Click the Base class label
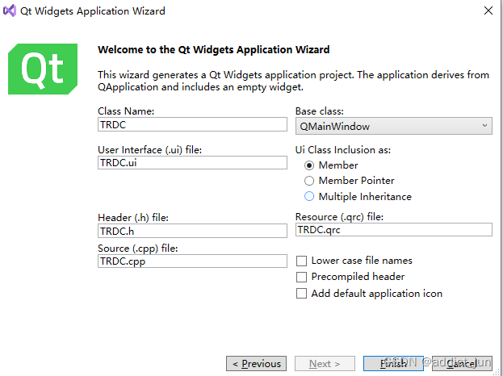Image resolution: width=503 pixels, height=376 pixels. 320,111
